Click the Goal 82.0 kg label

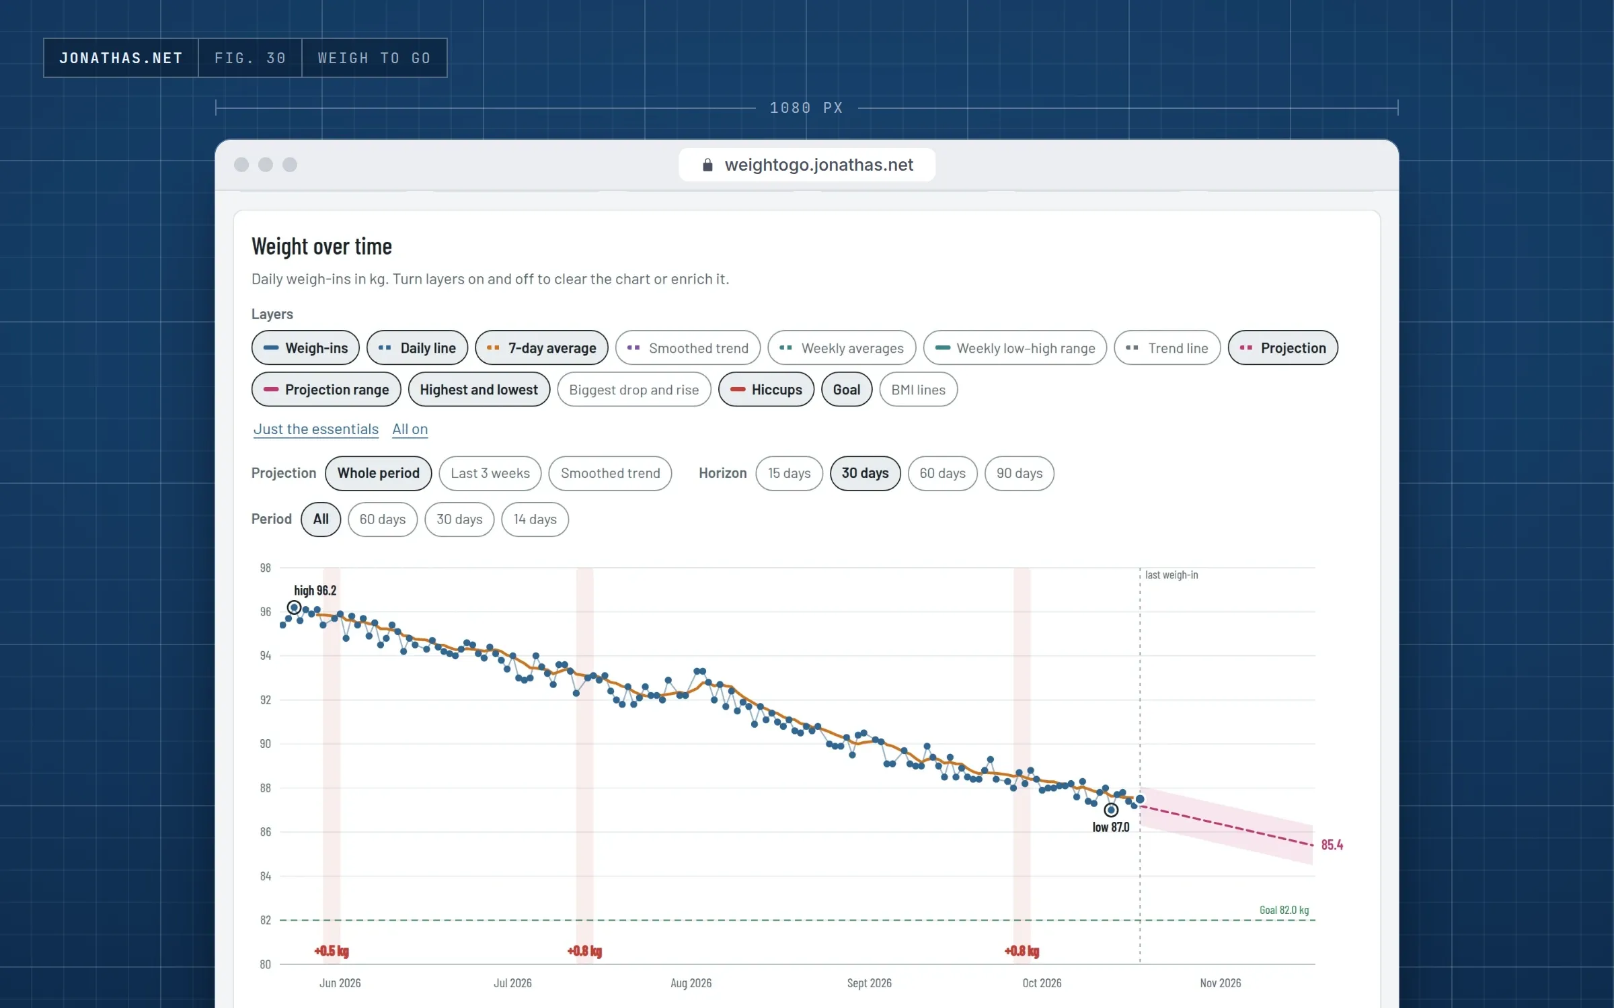point(1284,910)
